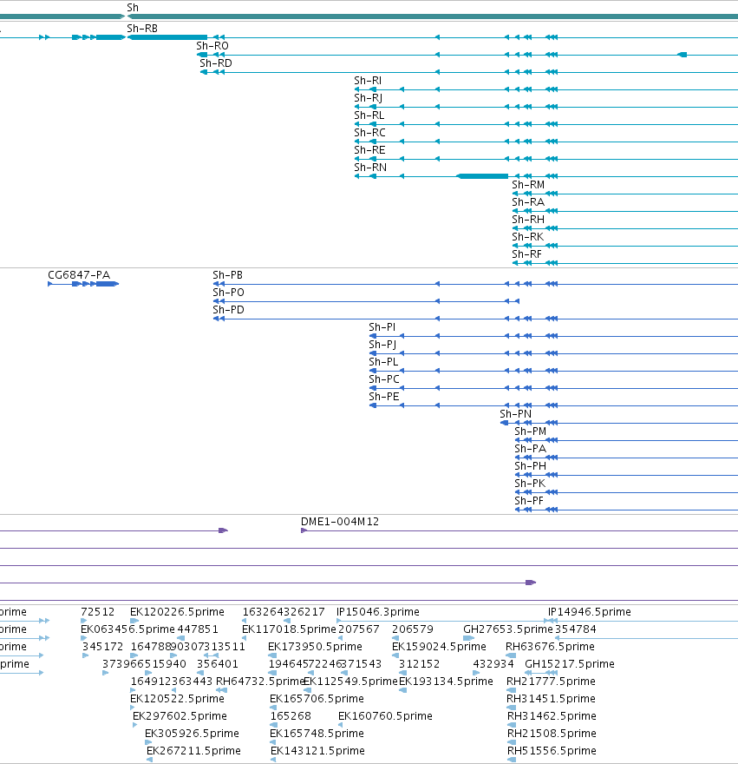738x764 pixels.
Task: Select the Sh-RM transcript label
Action: [528, 185]
